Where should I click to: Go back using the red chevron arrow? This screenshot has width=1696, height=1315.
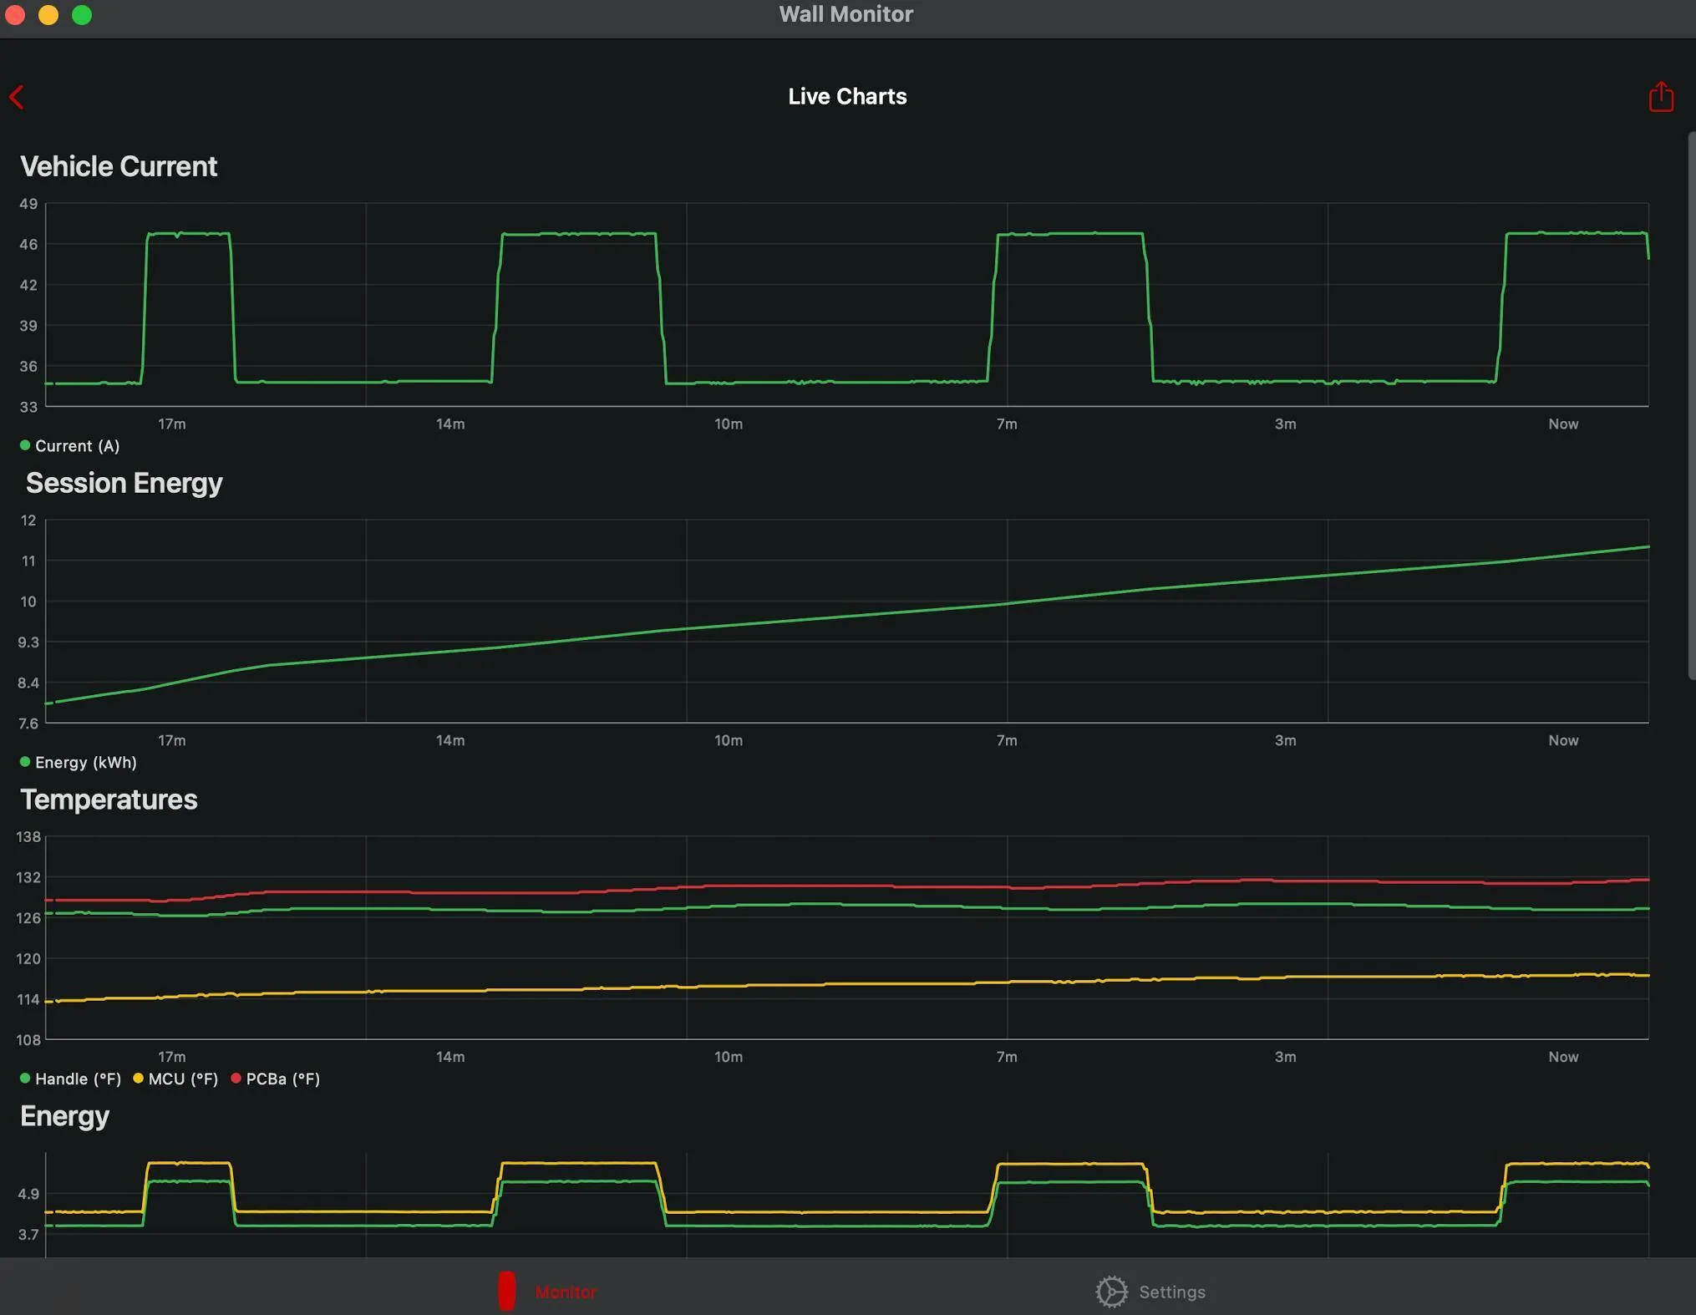[x=17, y=97]
